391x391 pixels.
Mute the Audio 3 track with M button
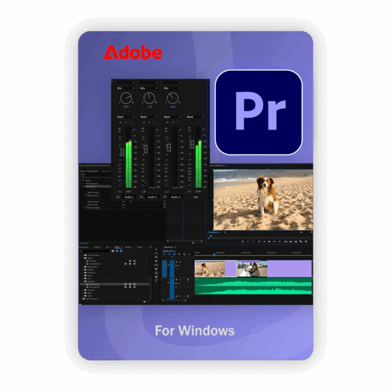(167, 122)
